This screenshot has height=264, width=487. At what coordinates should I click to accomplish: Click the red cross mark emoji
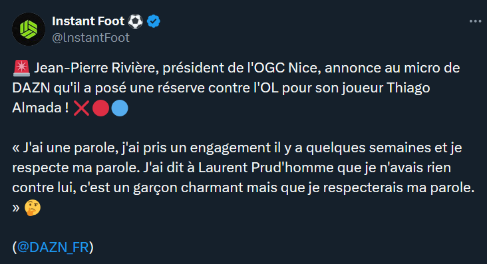click(x=81, y=108)
